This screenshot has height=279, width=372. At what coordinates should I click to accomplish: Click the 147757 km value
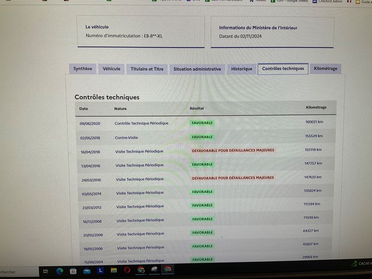[x=313, y=163]
